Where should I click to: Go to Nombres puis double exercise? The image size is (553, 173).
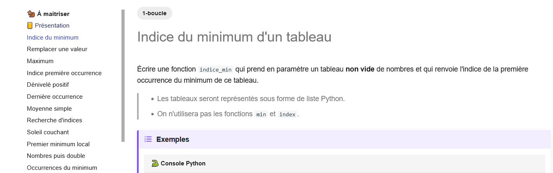tap(56, 156)
